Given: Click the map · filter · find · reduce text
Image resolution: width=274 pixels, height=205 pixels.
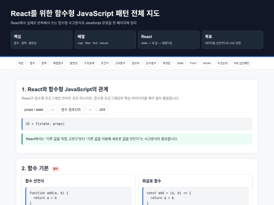Looking at the screenshot, I should tap(93, 43).
